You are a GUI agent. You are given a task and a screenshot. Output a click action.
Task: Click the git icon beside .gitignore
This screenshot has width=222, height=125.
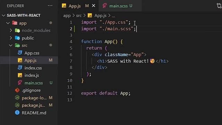coord(17,90)
